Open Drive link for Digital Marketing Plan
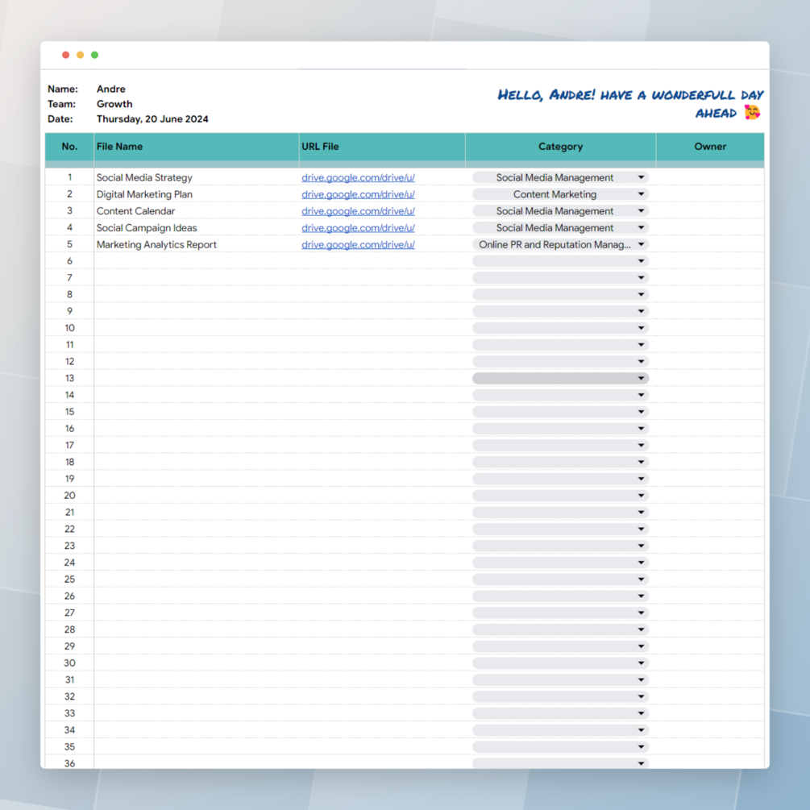Image resolution: width=810 pixels, height=810 pixels. pyautogui.click(x=358, y=194)
